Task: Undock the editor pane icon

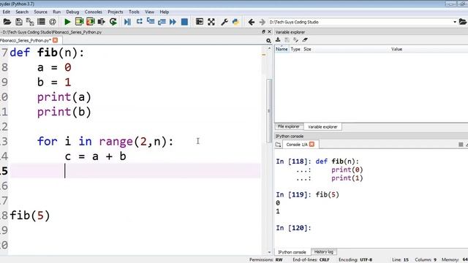Action: (x=263, y=31)
